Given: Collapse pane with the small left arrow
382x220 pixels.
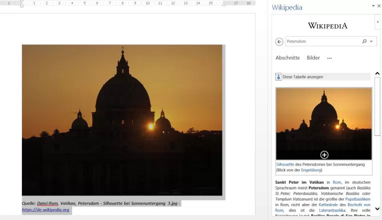Looking at the screenshot, I should (x=377, y=22).
